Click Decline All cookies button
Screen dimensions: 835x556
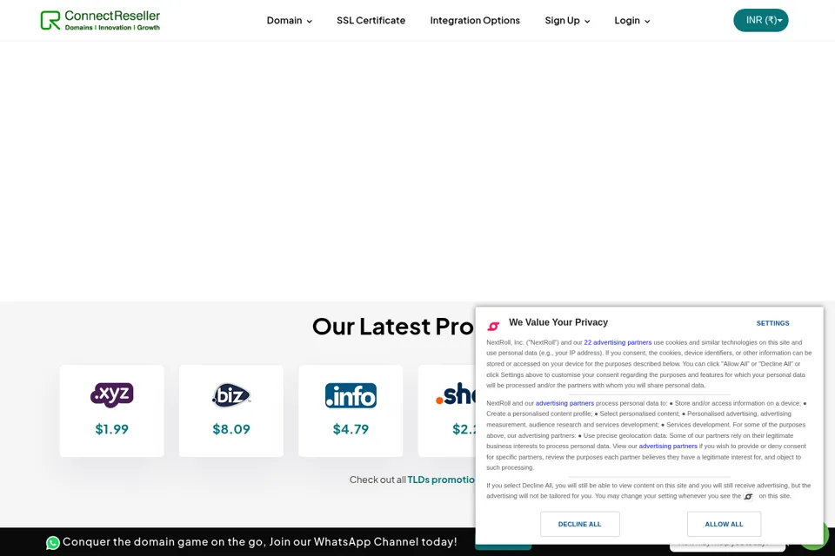tap(579, 524)
